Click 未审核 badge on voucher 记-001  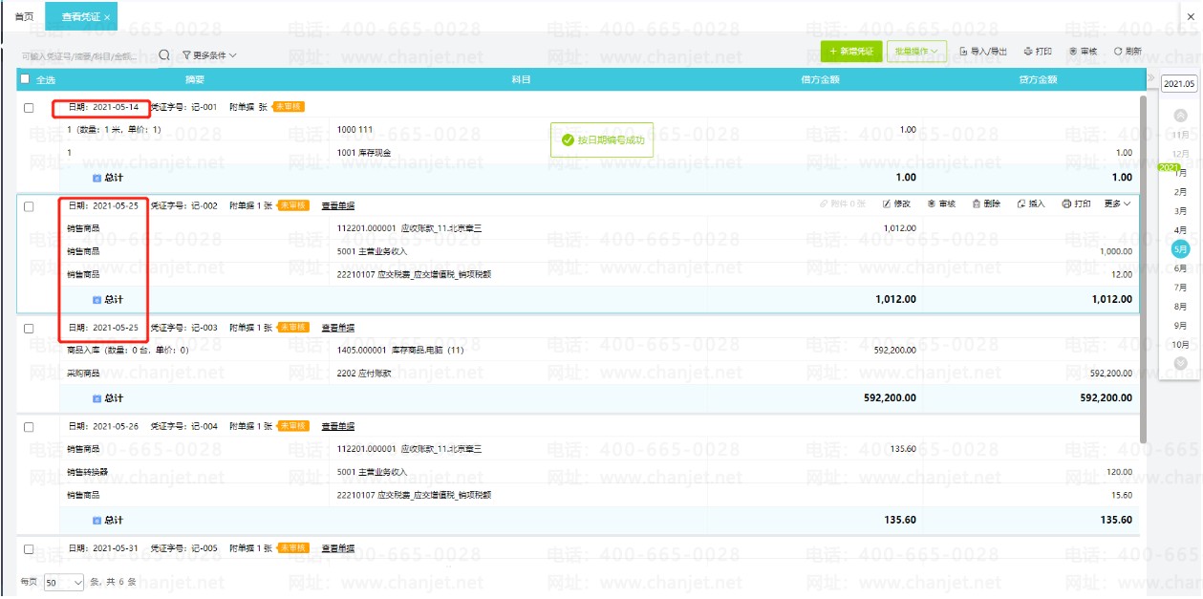[289, 106]
